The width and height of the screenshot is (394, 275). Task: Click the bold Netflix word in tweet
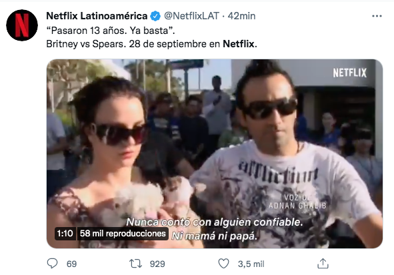tap(239, 44)
